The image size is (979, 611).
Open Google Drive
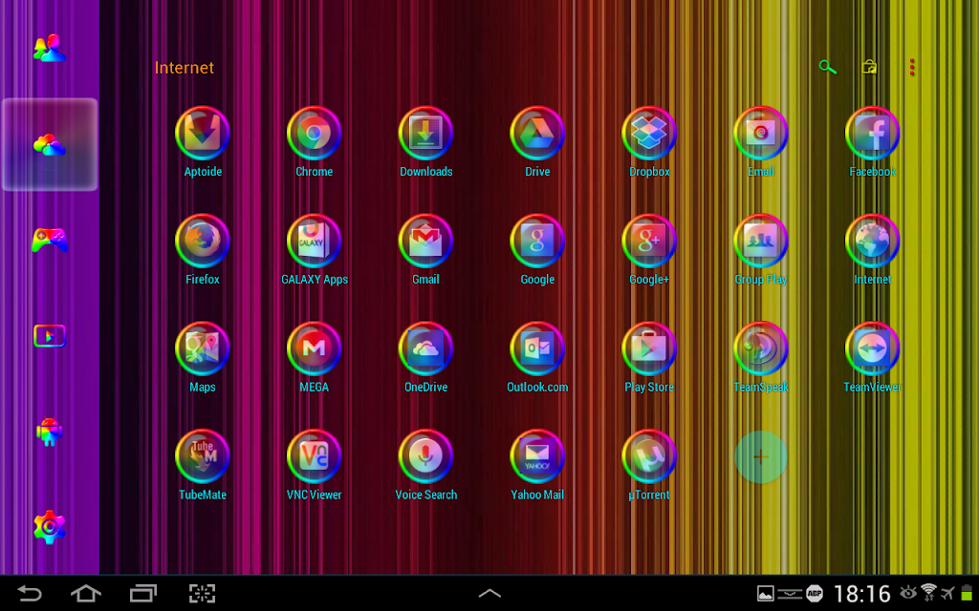[537, 134]
